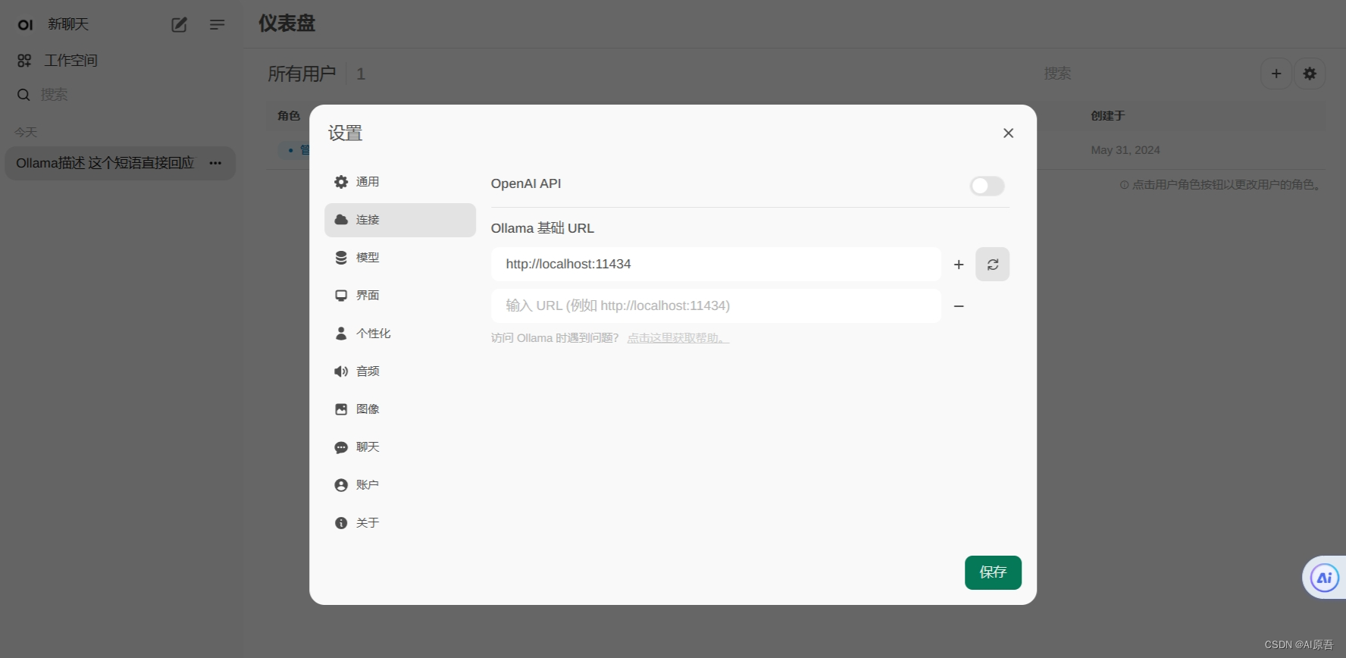Viewport: 1346px width, 658px height.
Task: Click the info icon beside 关于
Action: (x=341, y=523)
